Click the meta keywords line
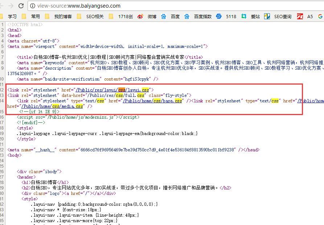 (x=170, y=63)
